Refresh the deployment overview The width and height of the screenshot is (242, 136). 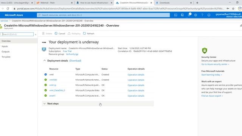click(x=89, y=34)
